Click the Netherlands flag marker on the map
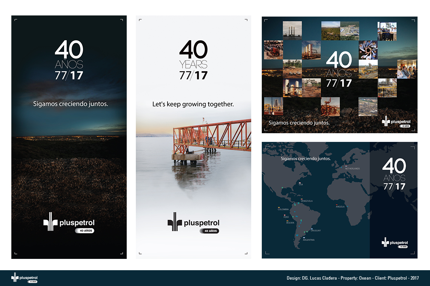430x286 pixels. (x=346, y=166)
